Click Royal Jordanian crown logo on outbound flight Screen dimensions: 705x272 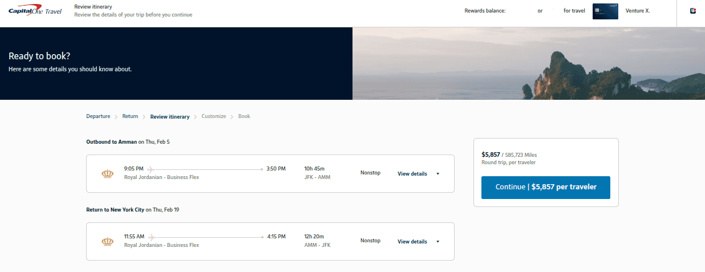click(x=107, y=173)
